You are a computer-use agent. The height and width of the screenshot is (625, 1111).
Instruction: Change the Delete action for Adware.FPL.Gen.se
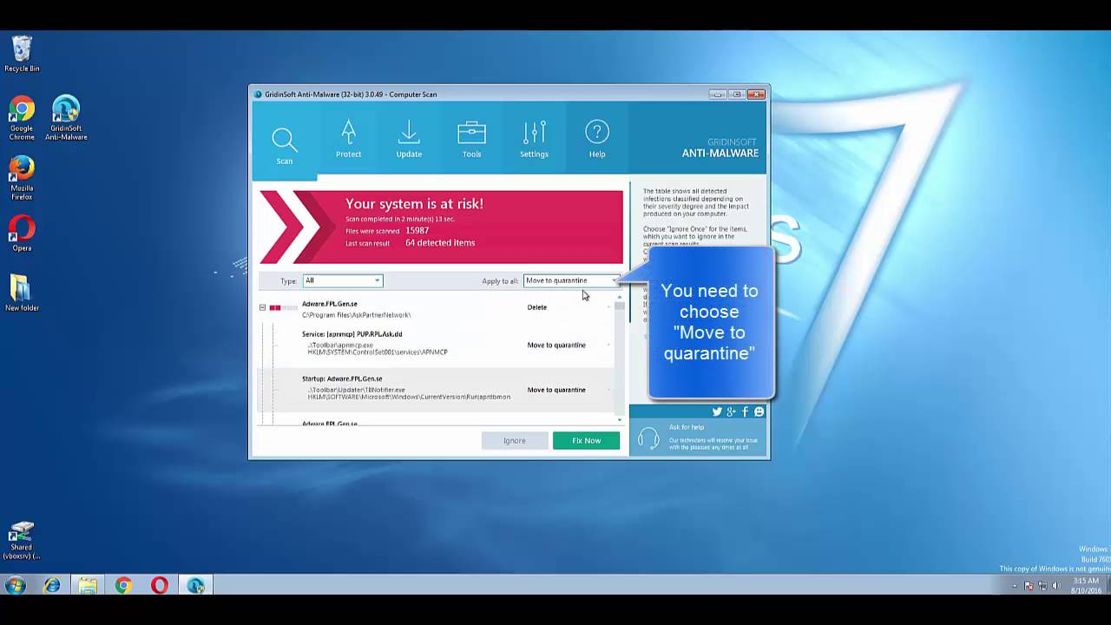click(569, 307)
